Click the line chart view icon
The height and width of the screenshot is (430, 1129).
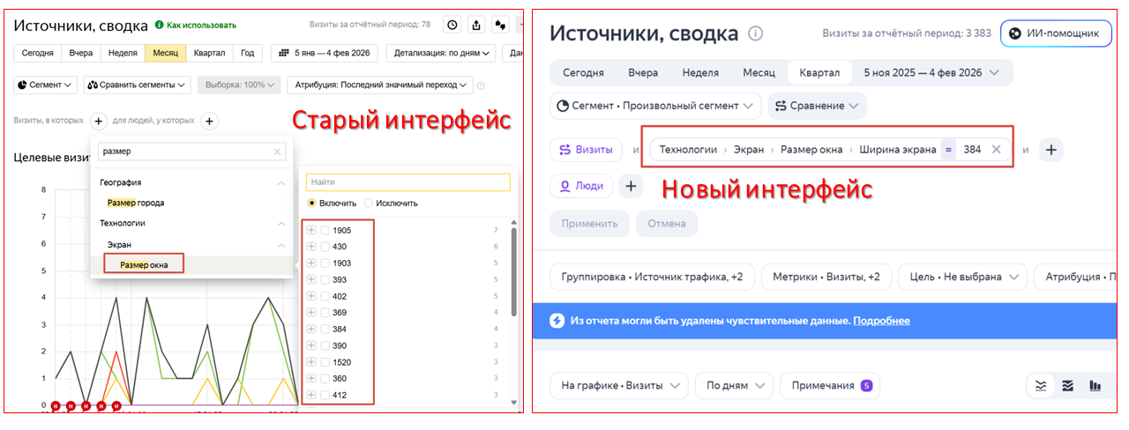coord(1042,386)
